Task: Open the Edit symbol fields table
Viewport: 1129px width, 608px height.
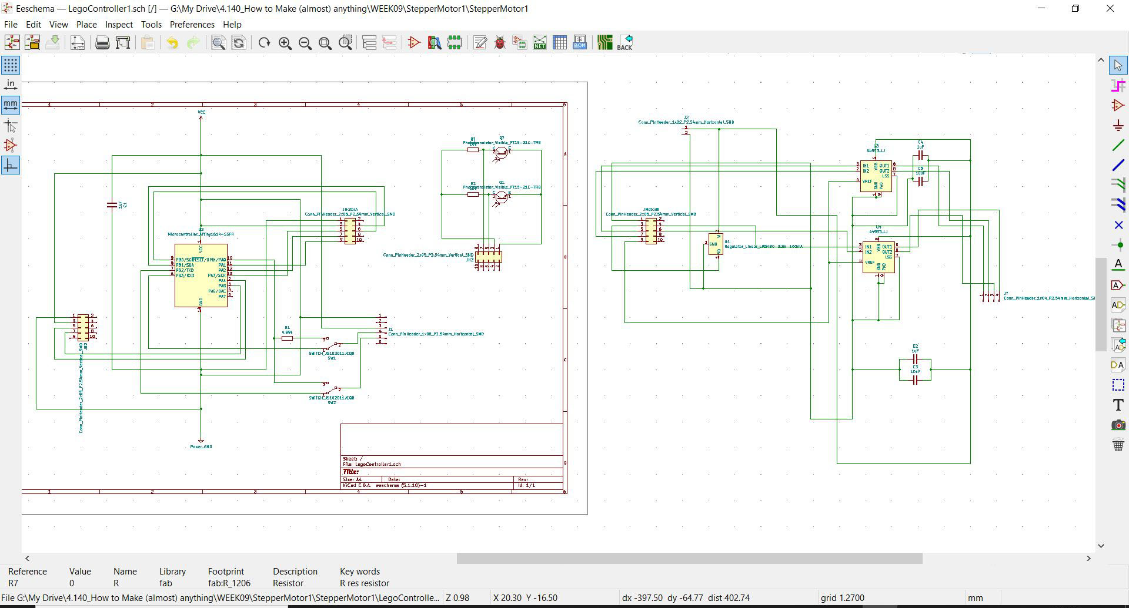Action: coord(559,42)
